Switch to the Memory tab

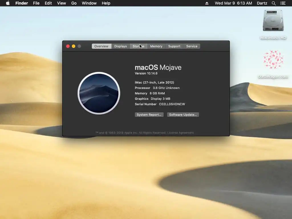click(x=156, y=46)
